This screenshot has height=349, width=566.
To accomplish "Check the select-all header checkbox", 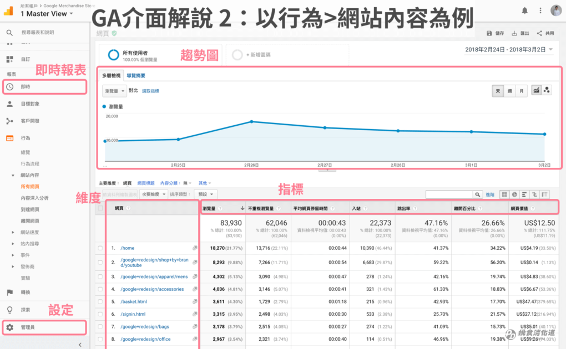I will pos(100,208).
